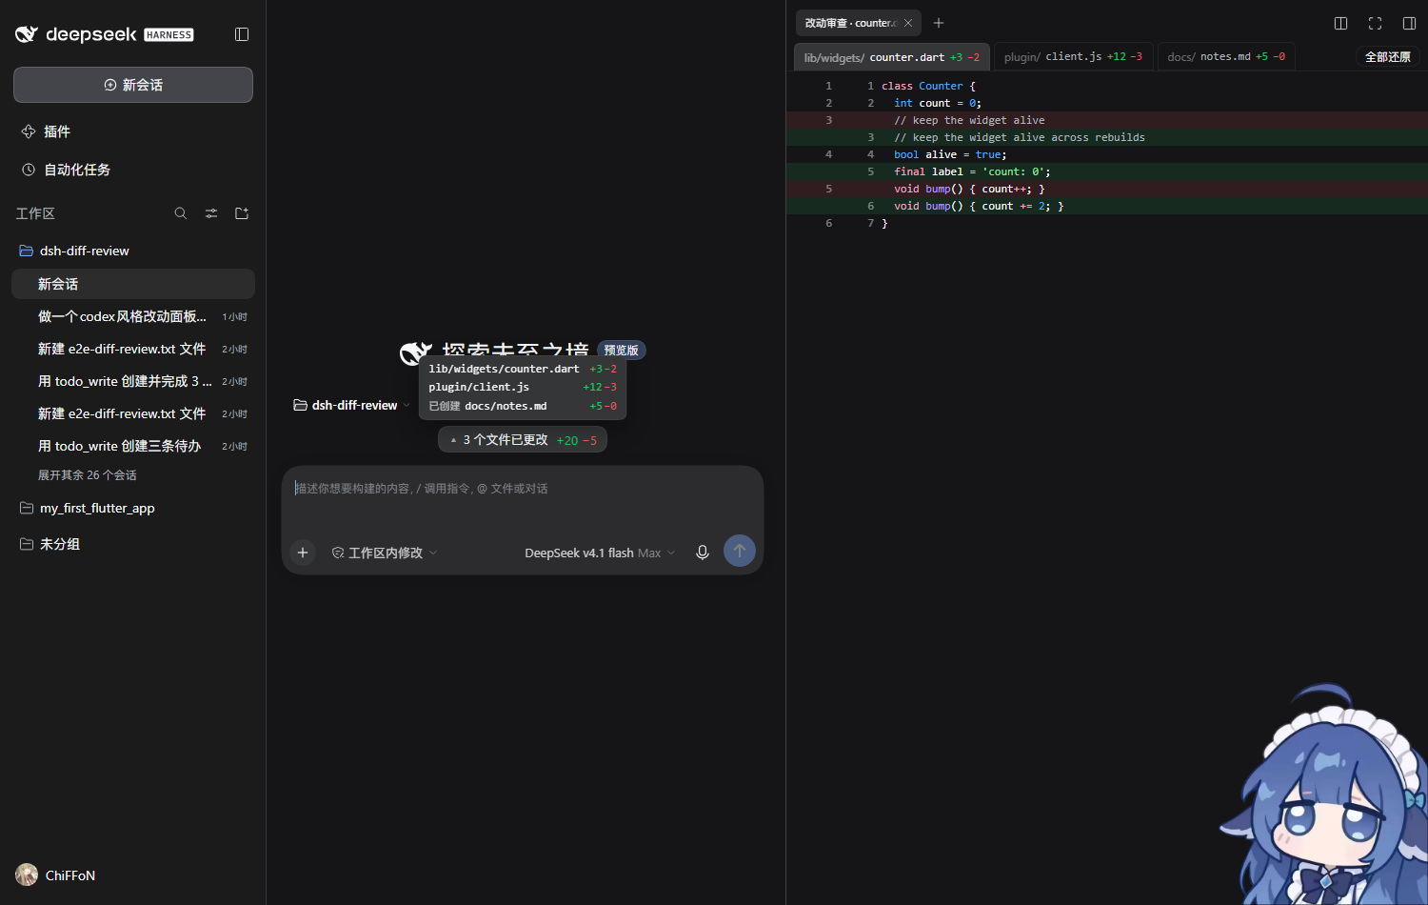Click removed line 'keep the widget alive'
Viewport: 1428px width, 905px height.
[x=1106, y=120]
